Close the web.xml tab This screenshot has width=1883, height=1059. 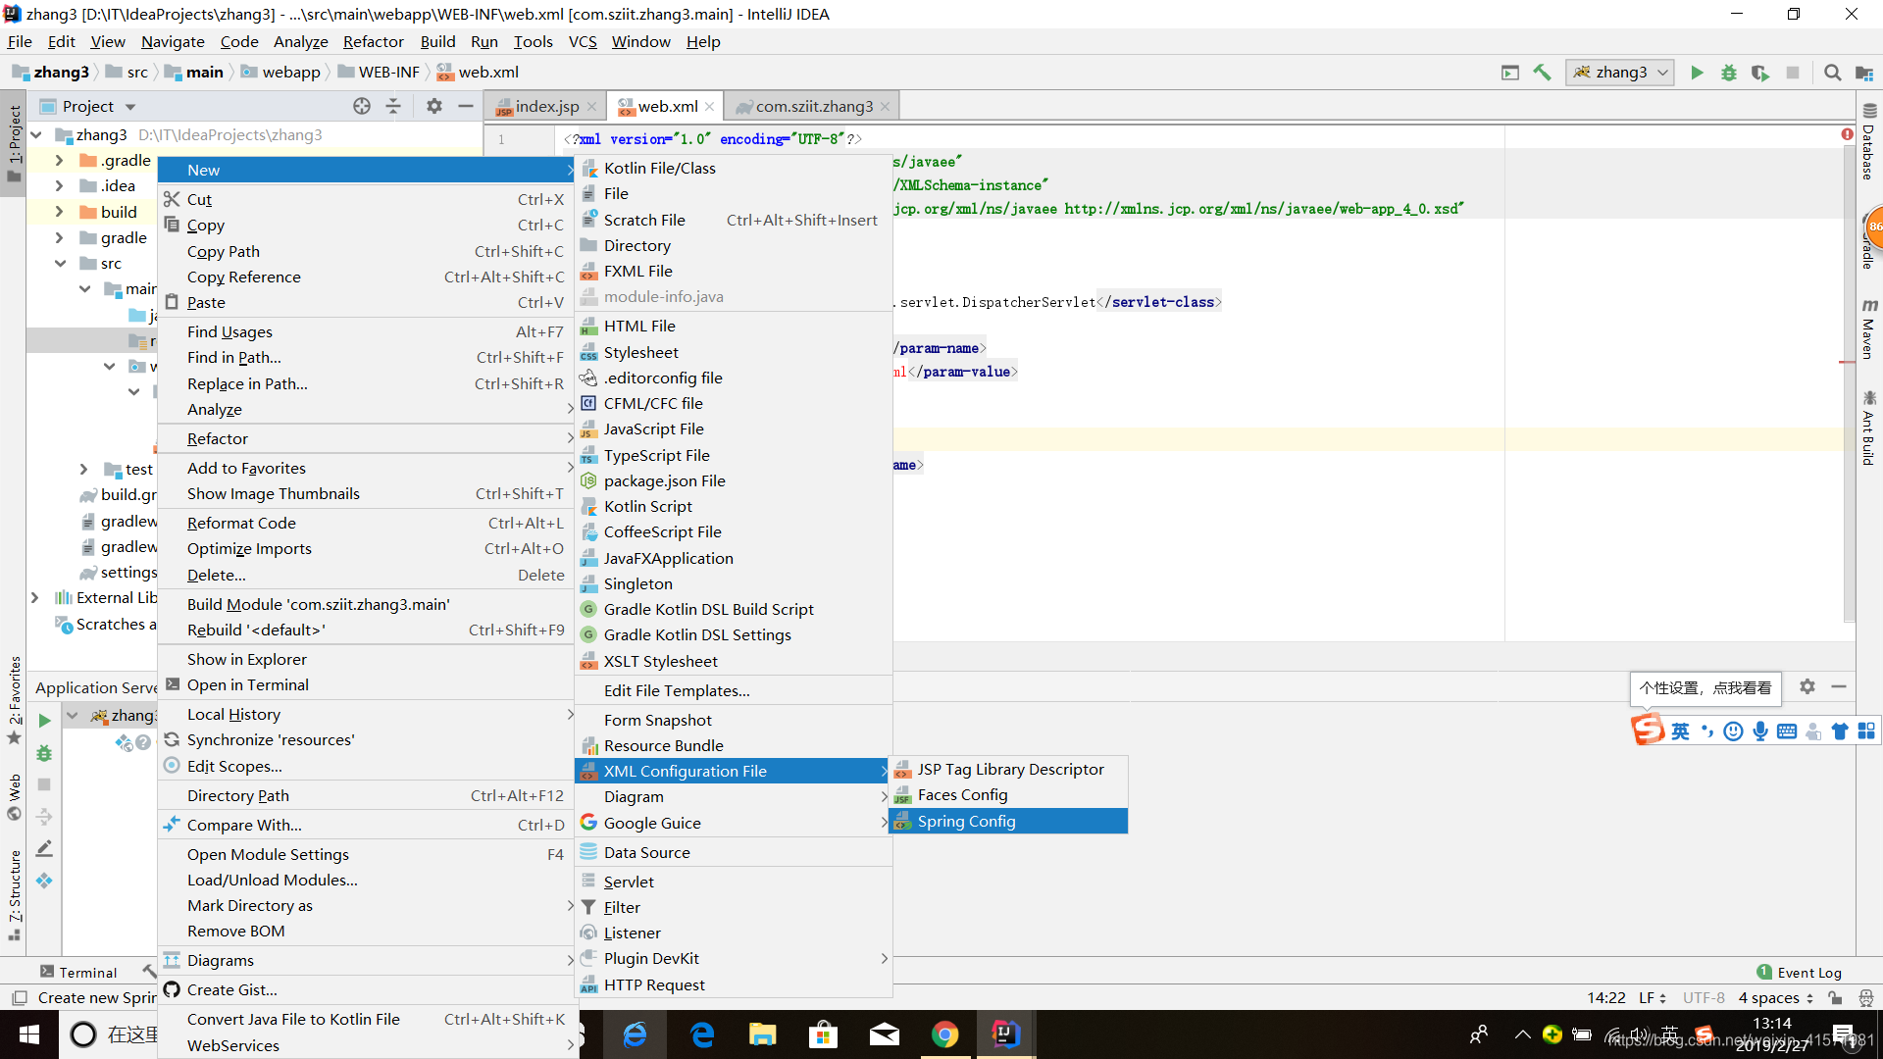coord(709,106)
